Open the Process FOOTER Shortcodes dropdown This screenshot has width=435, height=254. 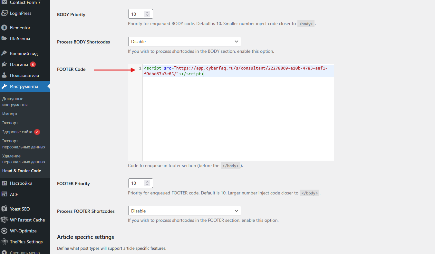(x=184, y=211)
